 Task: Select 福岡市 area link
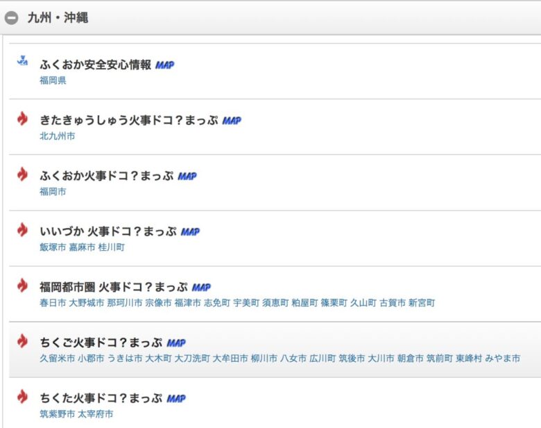click(x=53, y=192)
